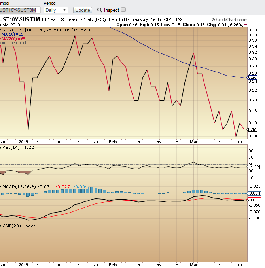Click the 70 RSI axis label
The image size is (265, 268).
[x=251, y=157]
